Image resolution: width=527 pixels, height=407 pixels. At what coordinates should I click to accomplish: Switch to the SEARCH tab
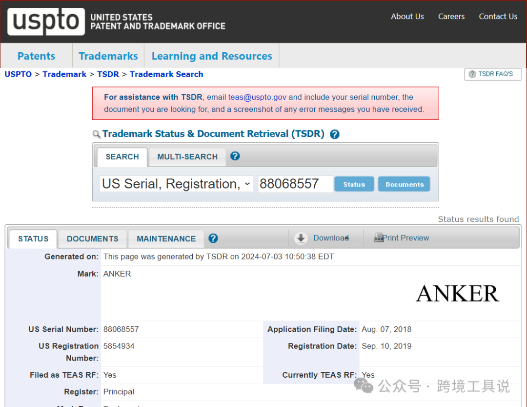tap(122, 157)
